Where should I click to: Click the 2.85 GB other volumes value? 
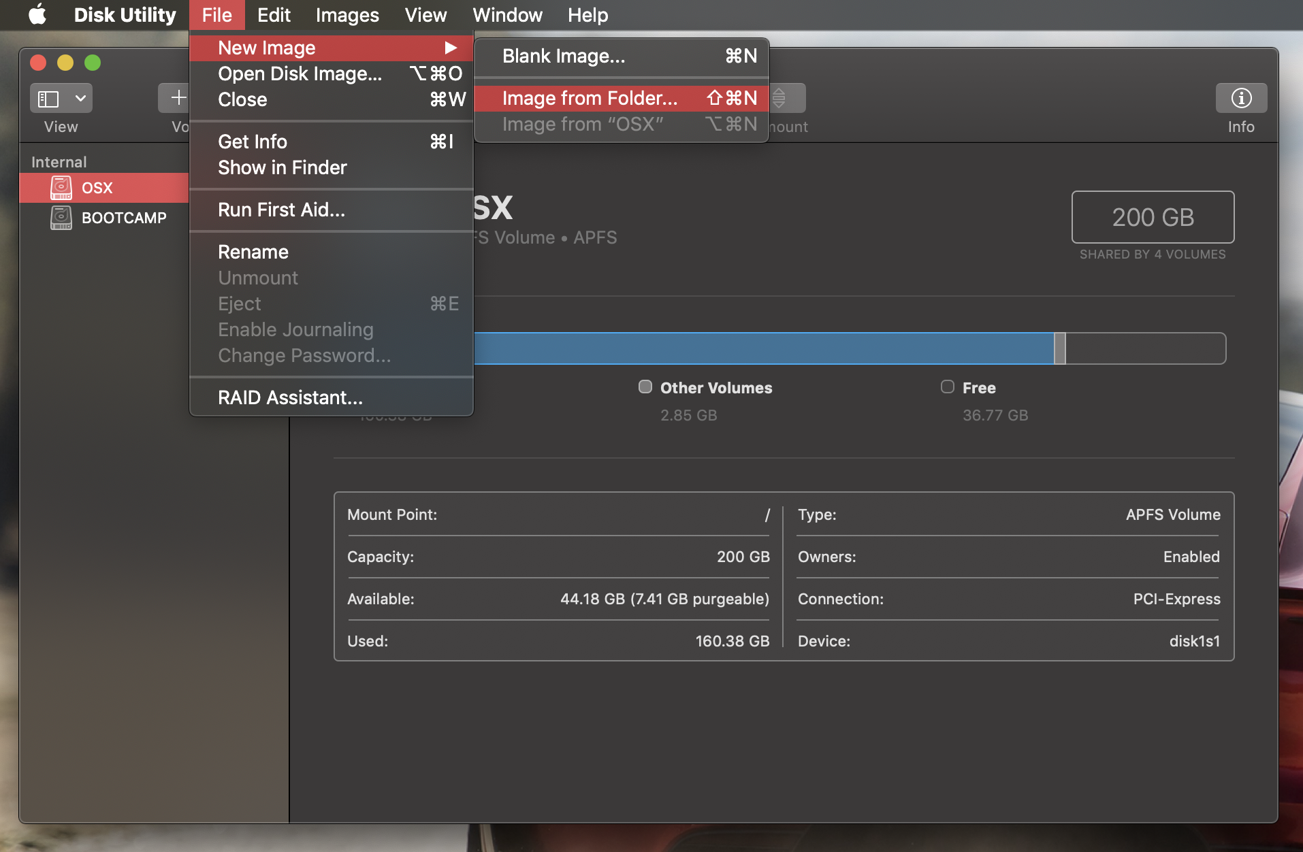(688, 415)
